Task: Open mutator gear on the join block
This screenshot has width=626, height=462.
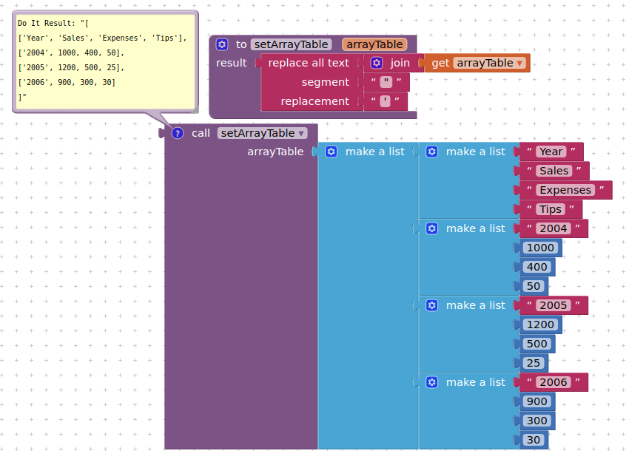Action: pyautogui.click(x=377, y=63)
